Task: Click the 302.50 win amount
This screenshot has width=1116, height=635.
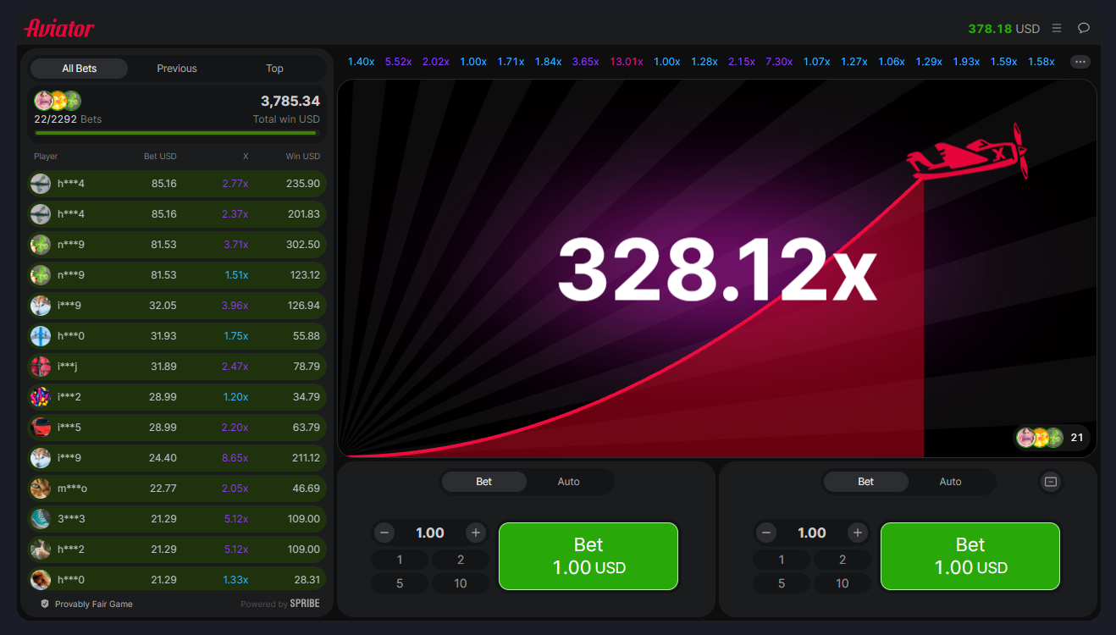Action: tap(304, 245)
